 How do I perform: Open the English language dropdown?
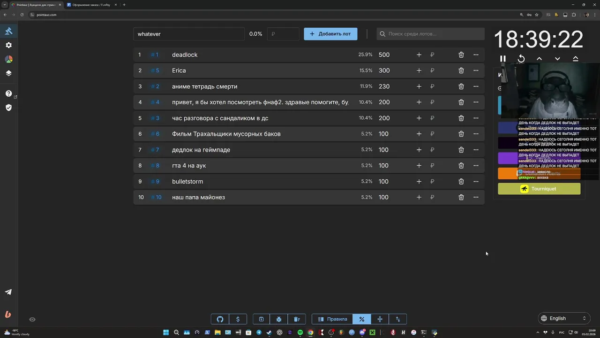[563, 318]
